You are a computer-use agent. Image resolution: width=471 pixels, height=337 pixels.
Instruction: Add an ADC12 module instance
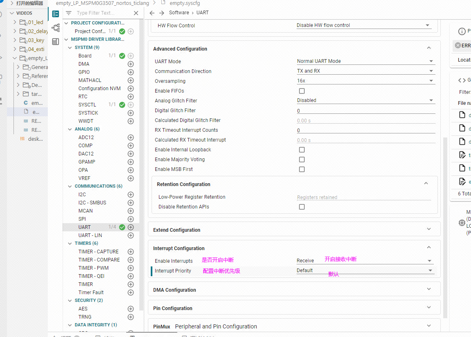(131, 137)
